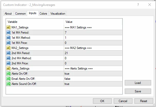Confirm with the OK button
The height and width of the screenshot is (107, 156).
(102, 101)
